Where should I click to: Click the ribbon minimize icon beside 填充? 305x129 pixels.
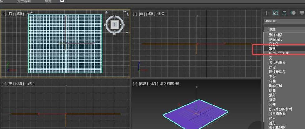pyautogui.click(x=62, y=1)
